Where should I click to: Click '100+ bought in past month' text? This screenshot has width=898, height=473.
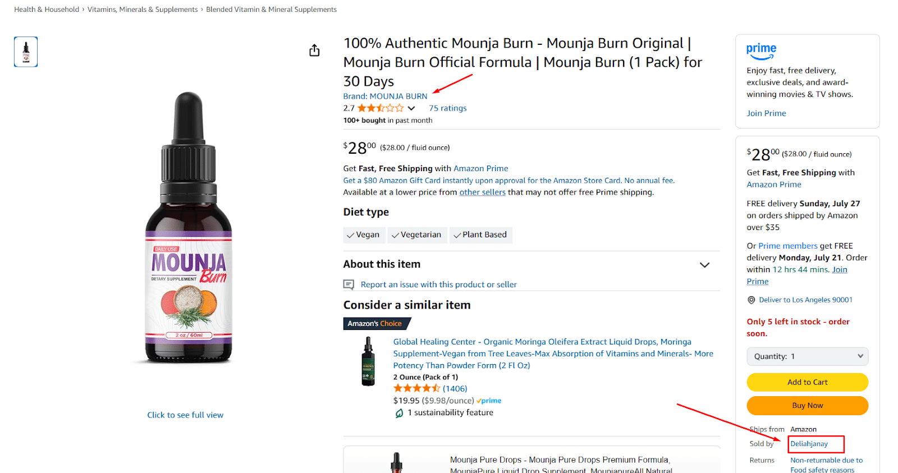click(x=388, y=121)
